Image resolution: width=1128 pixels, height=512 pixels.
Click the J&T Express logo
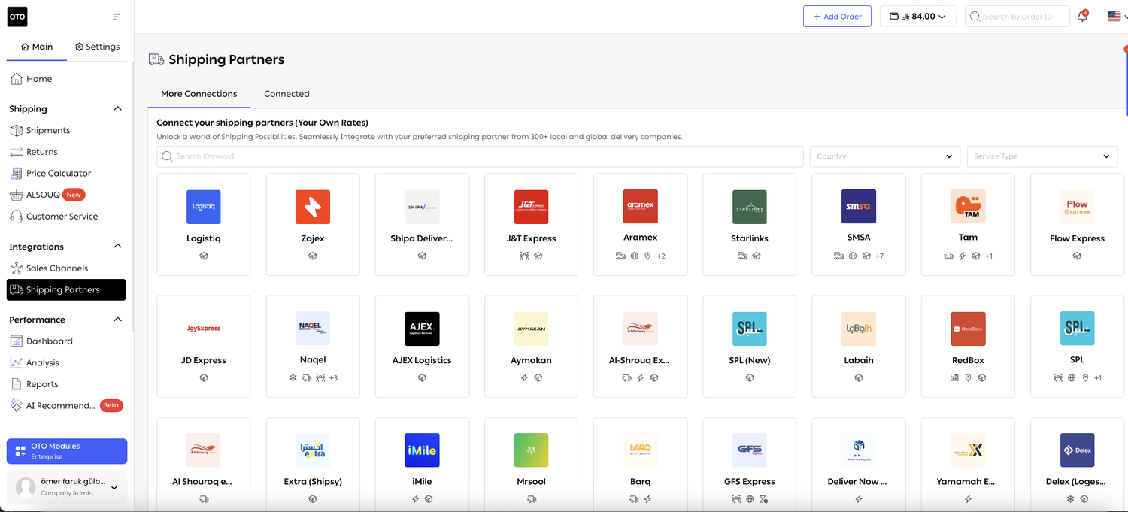click(x=531, y=207)
